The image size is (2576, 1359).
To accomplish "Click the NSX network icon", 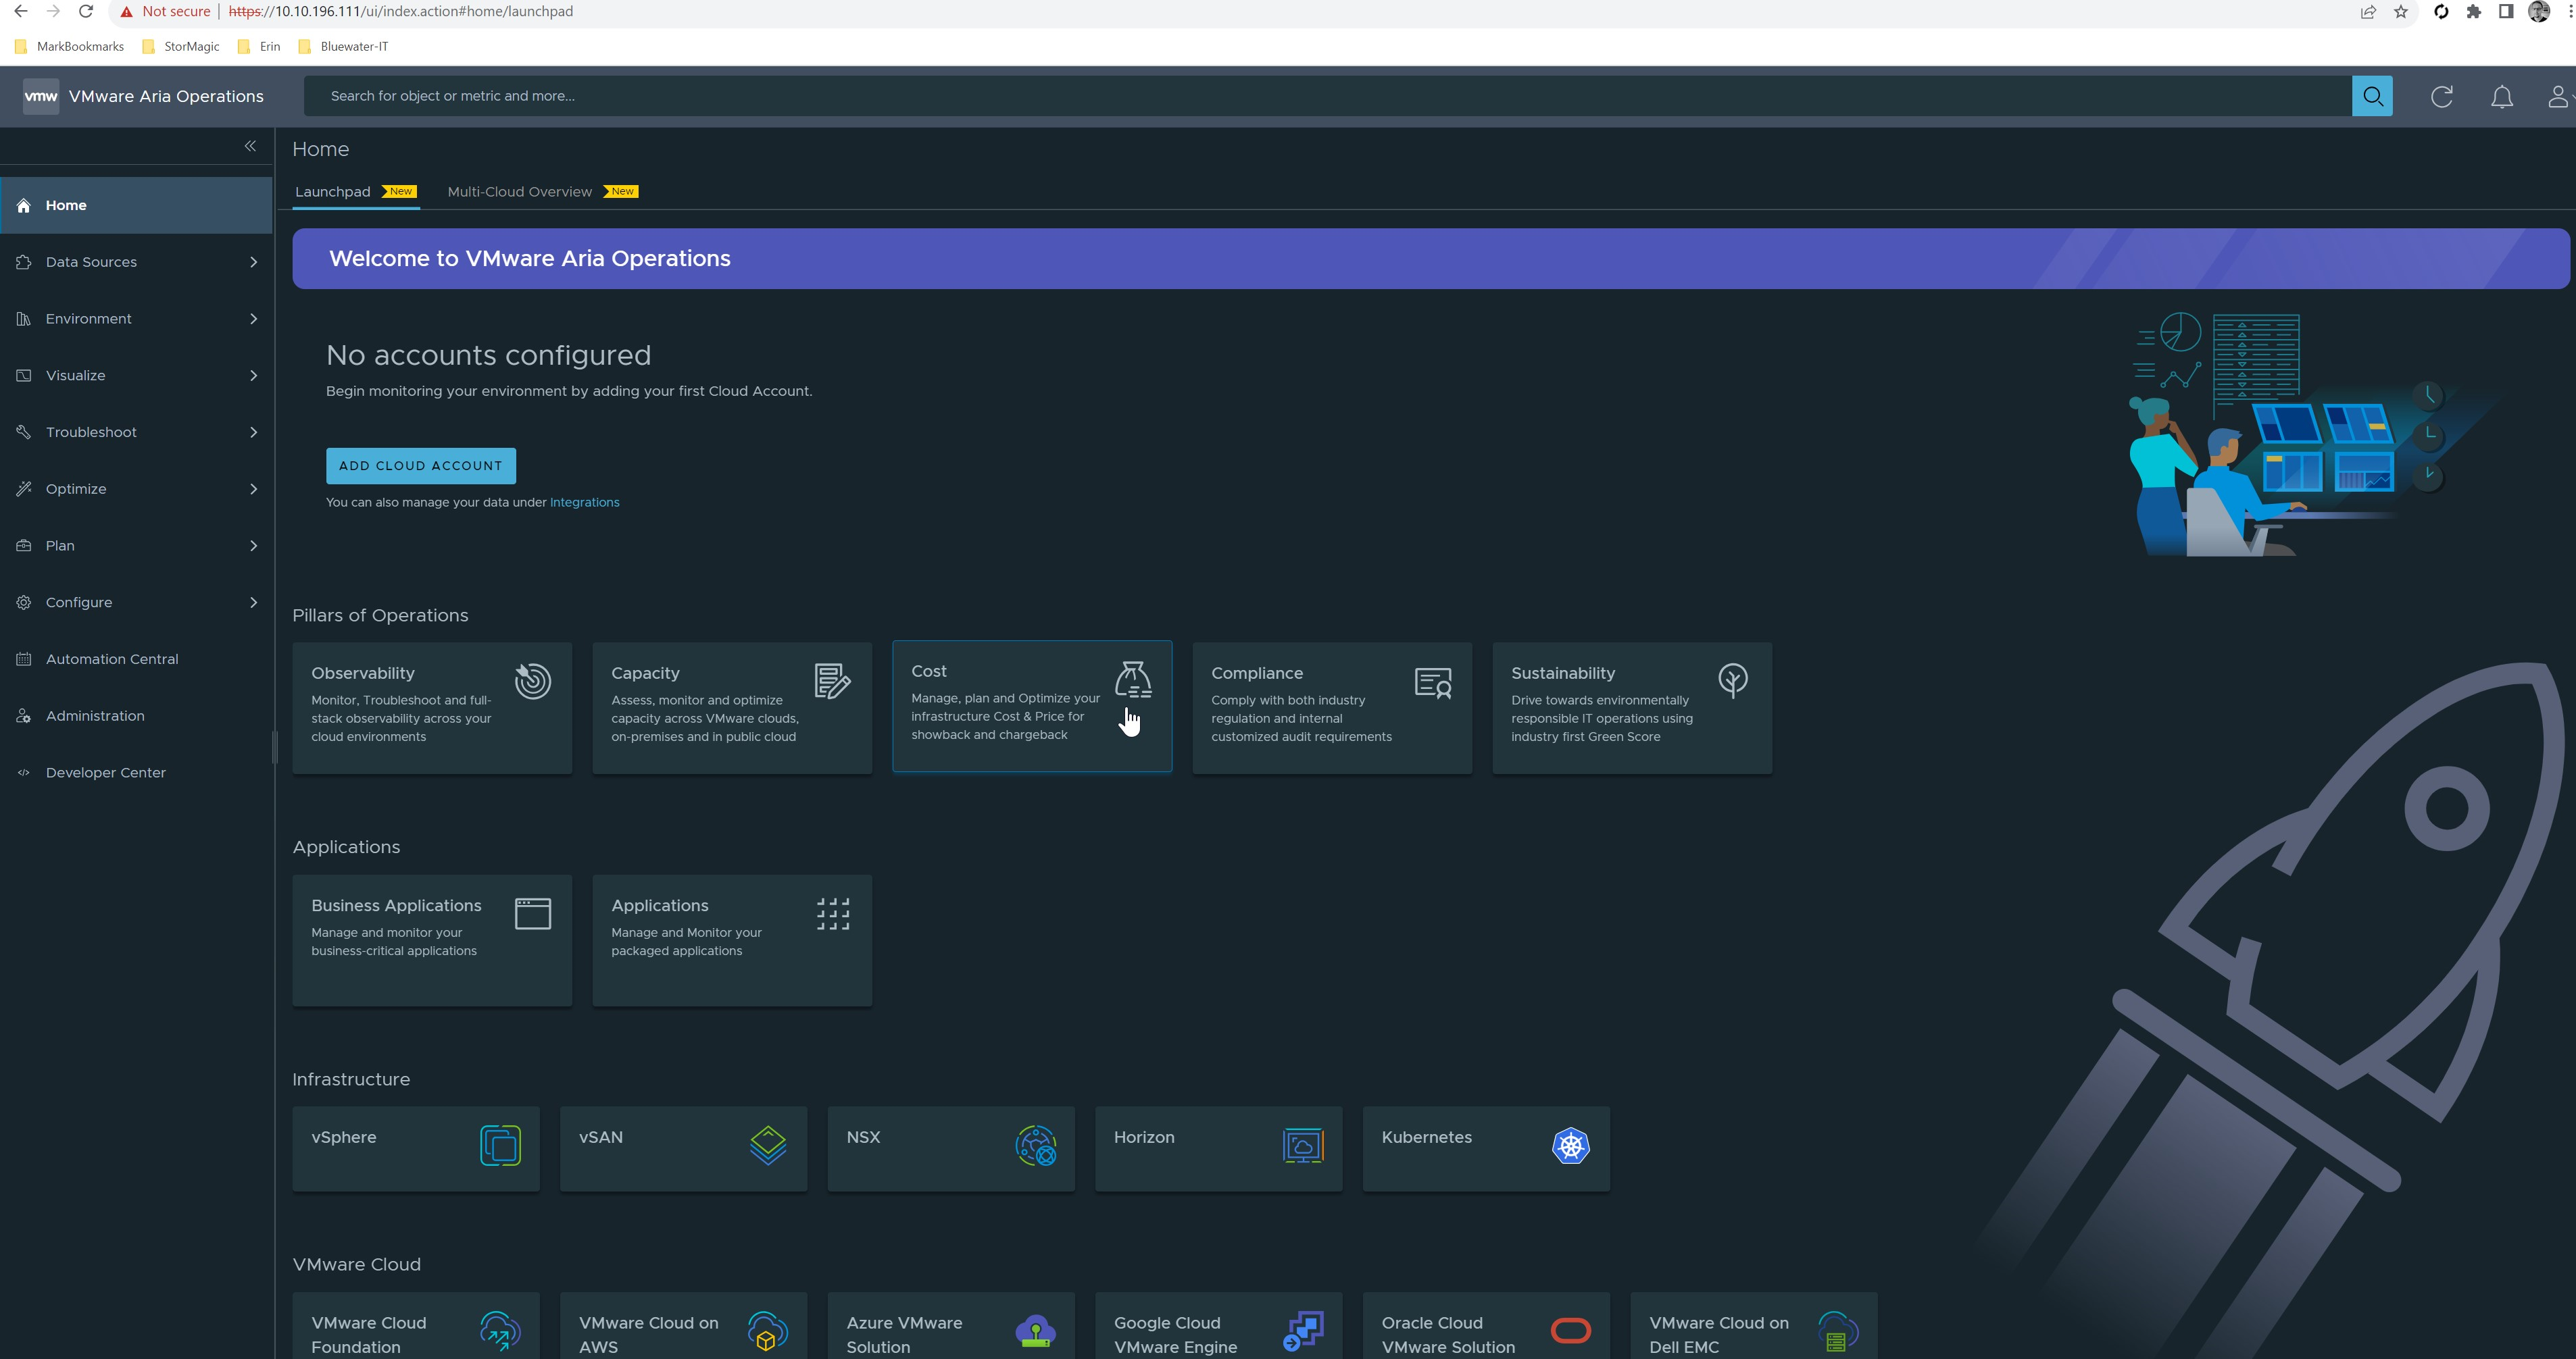I will click(1036, 1145).
